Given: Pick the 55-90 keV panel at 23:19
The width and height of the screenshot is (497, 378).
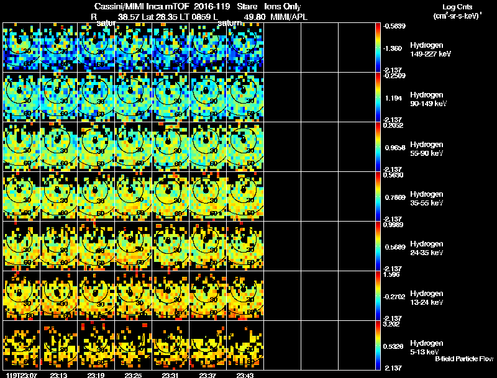Looking at the screenshot, I should (x=96, y=147).
